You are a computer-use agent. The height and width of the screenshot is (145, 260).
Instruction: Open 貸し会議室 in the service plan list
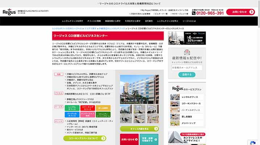[x=187, y=117]
